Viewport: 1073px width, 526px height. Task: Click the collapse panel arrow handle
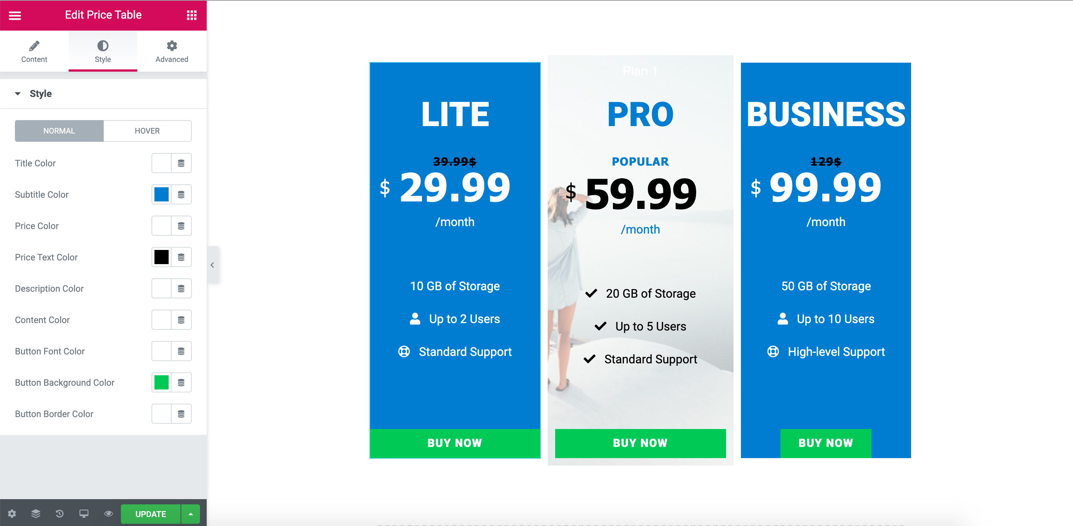[x=212, y=265]
